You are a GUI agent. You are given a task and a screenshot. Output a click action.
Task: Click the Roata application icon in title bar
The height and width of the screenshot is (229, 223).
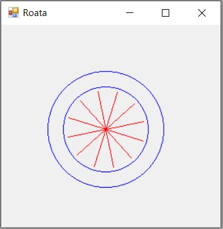pyautogui.click(x=14, y=12)
